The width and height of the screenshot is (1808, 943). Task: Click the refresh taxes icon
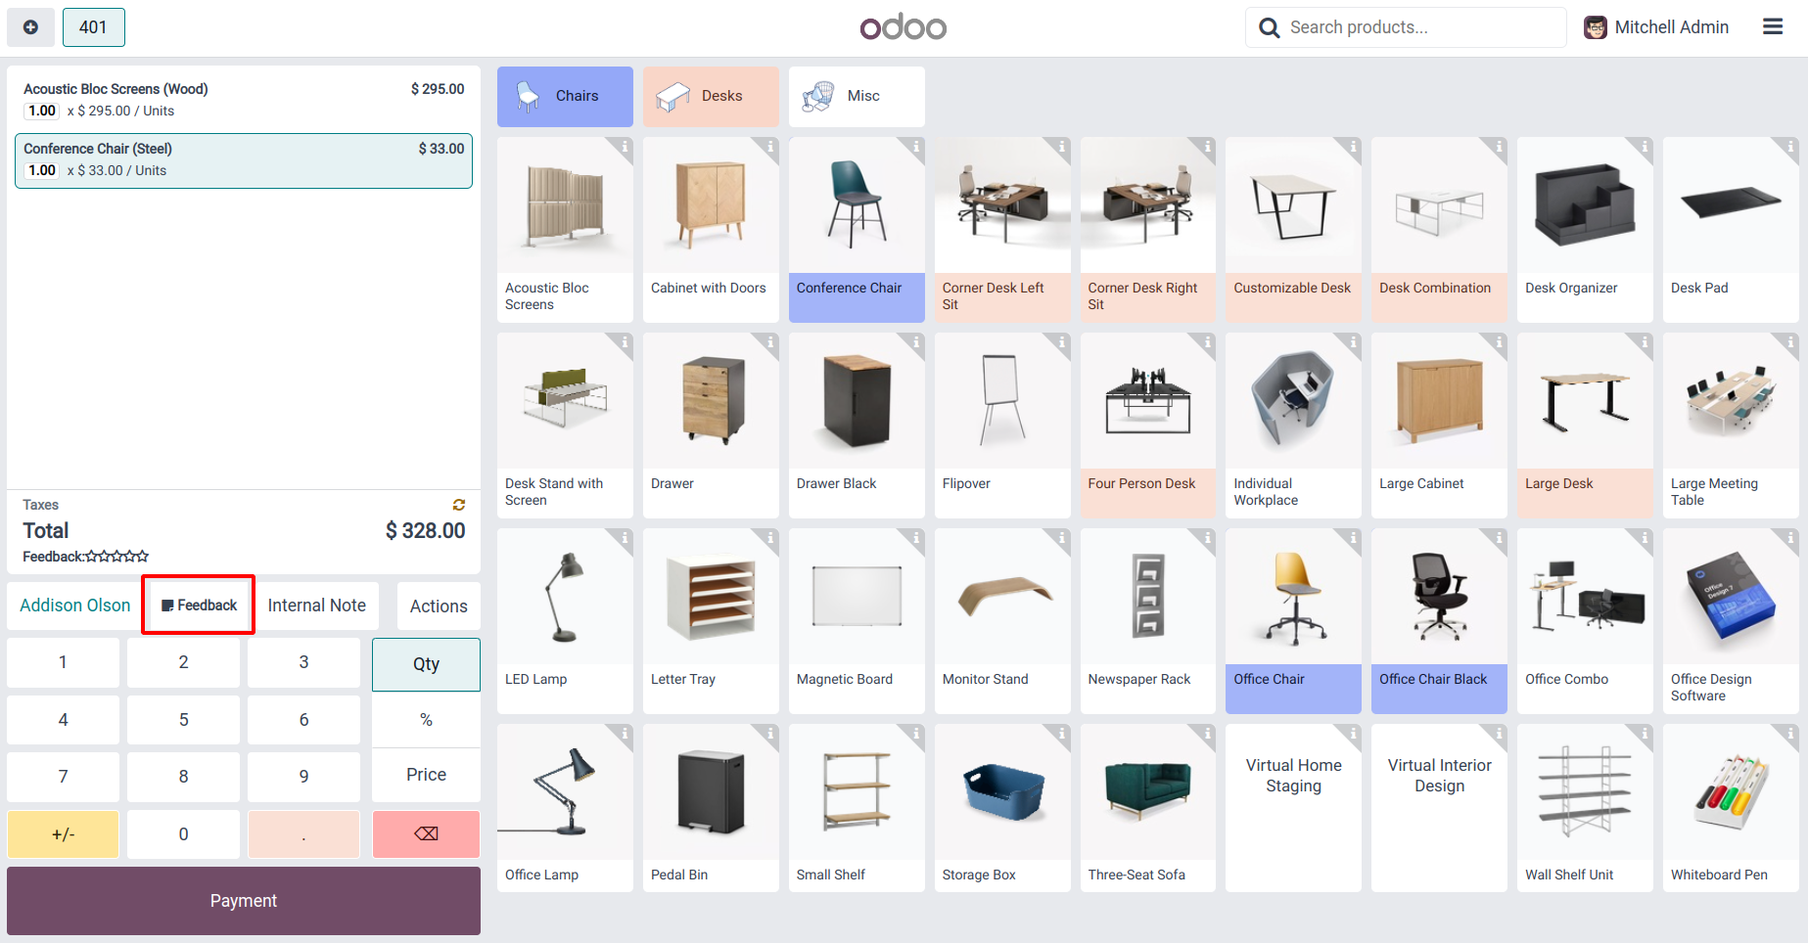(x=459, y=505)
